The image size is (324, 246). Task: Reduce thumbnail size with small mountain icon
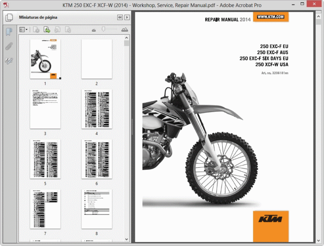click(94, 30)
